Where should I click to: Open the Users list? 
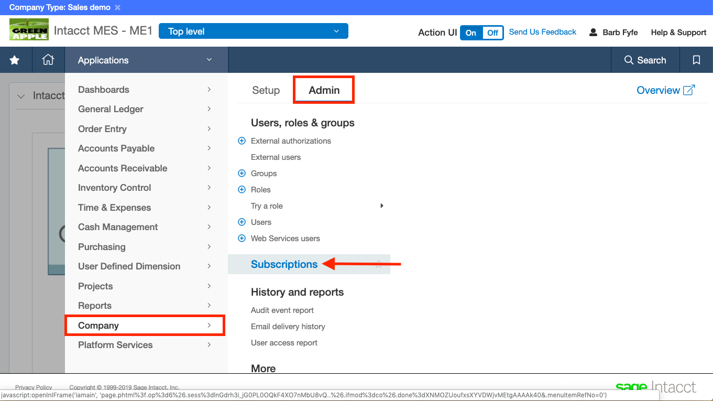coord(261,222)
